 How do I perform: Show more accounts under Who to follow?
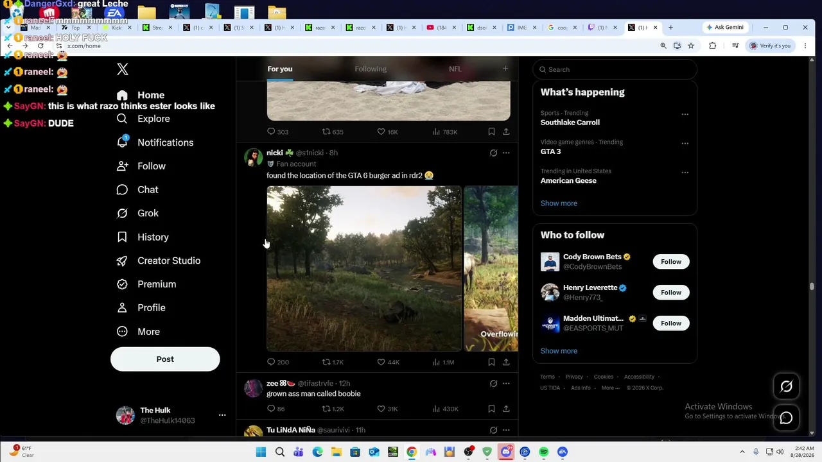[559, 351]
